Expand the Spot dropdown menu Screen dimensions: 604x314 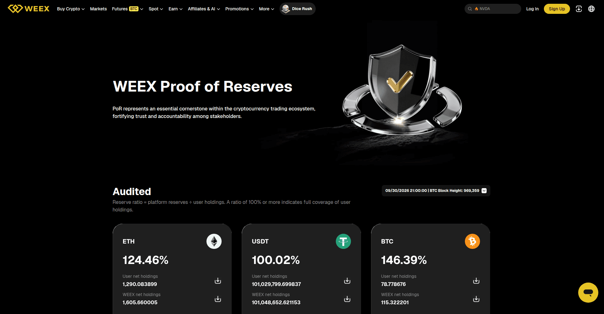(x=156, y=9)
